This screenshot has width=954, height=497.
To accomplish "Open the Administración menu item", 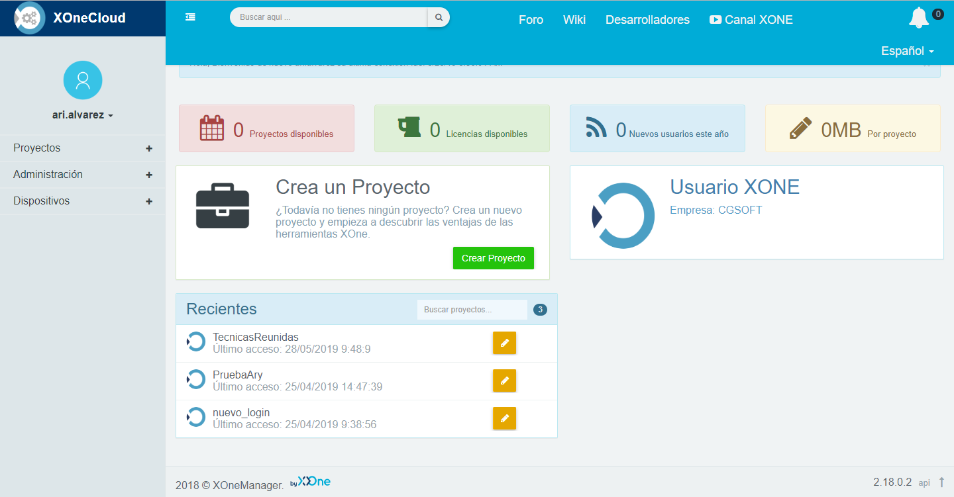I will [x=83, y=175].
